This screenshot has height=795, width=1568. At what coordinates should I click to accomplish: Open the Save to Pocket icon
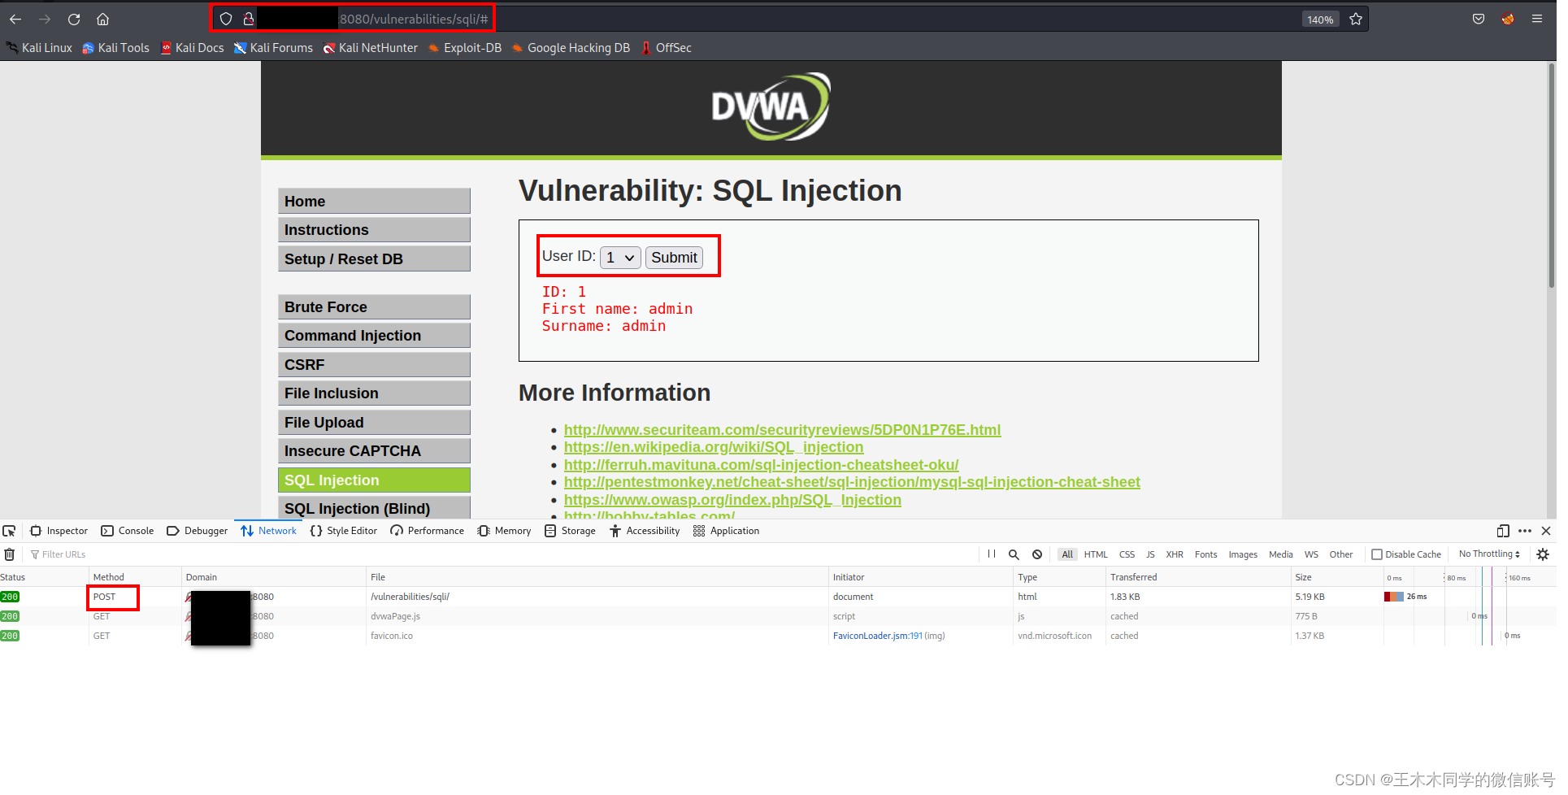click(1479, 19)
